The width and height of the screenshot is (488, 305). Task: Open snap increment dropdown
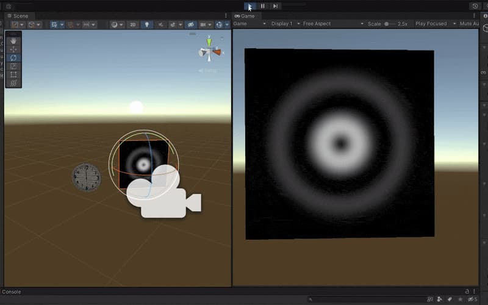pyautogui.click(x=89, y=24)
